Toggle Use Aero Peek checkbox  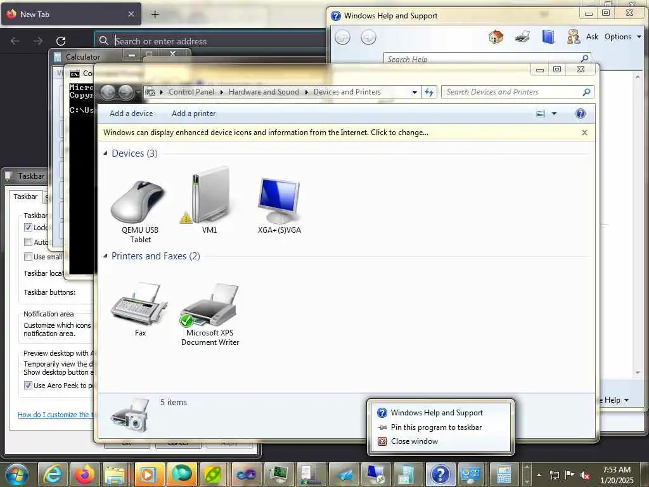click(x=28, y=385)
